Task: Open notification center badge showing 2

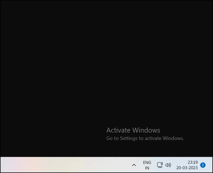Action: 203,165
